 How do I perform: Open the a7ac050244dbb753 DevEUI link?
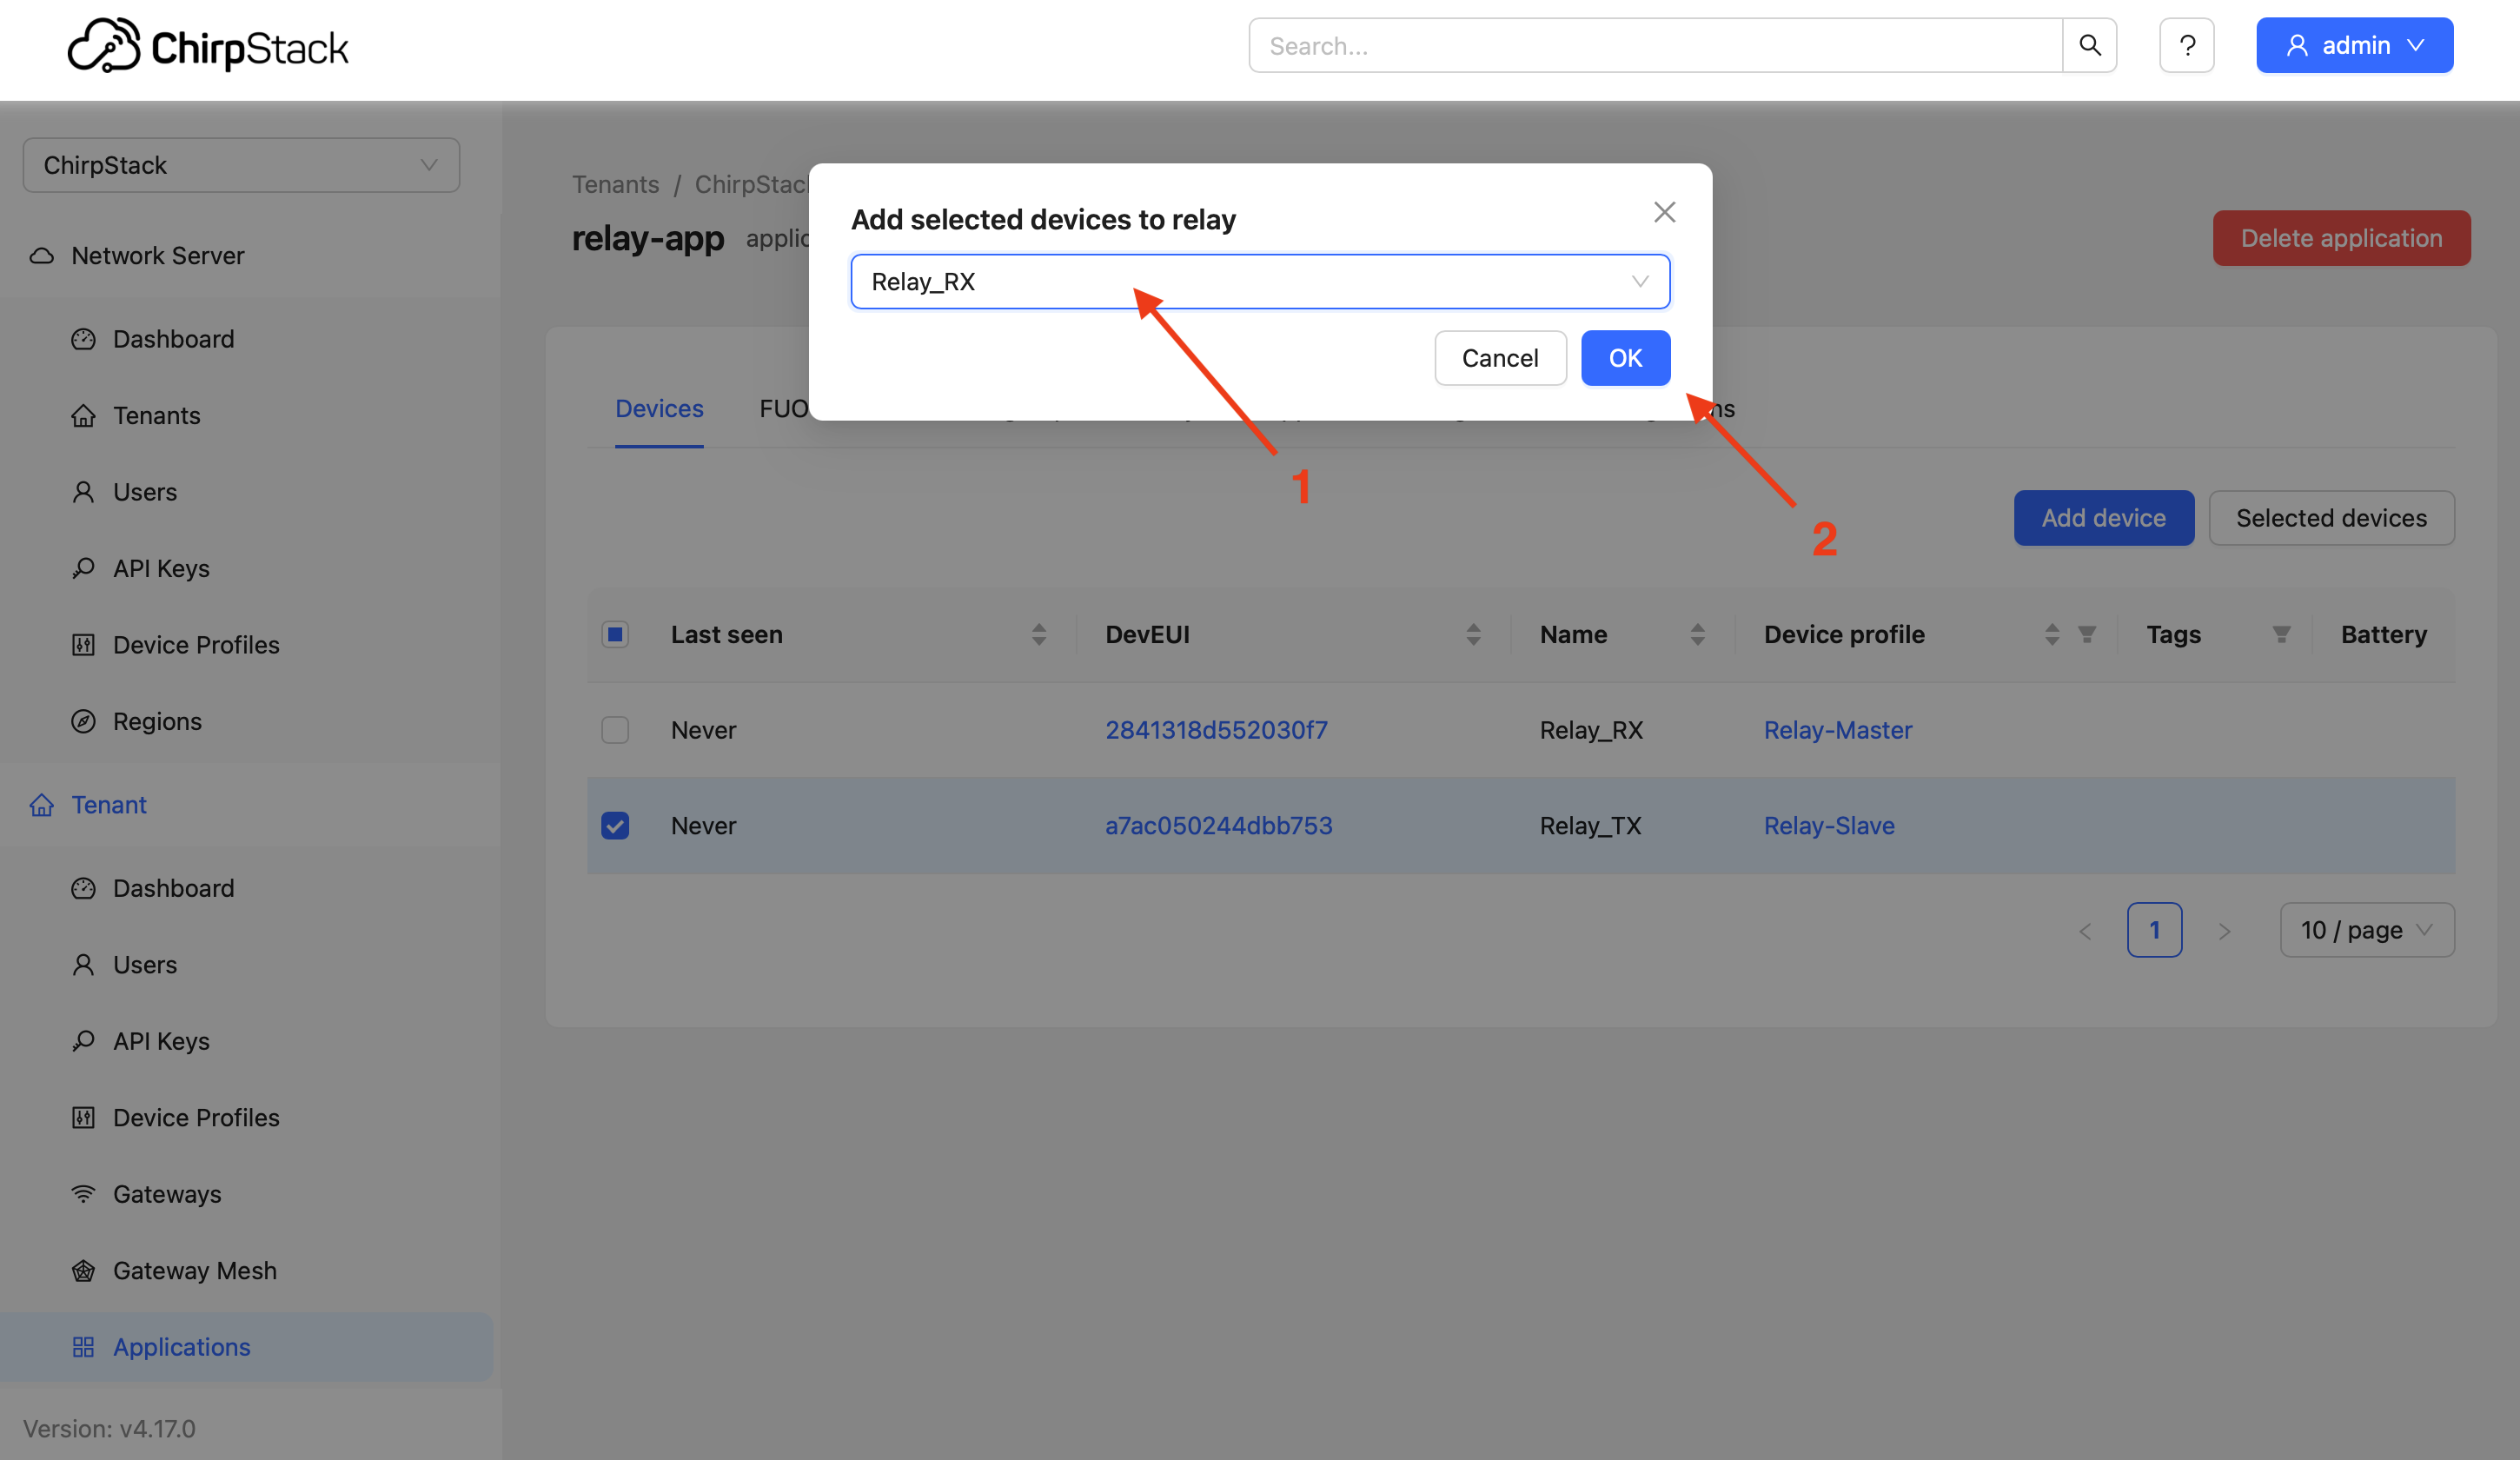pos(1218,826)
